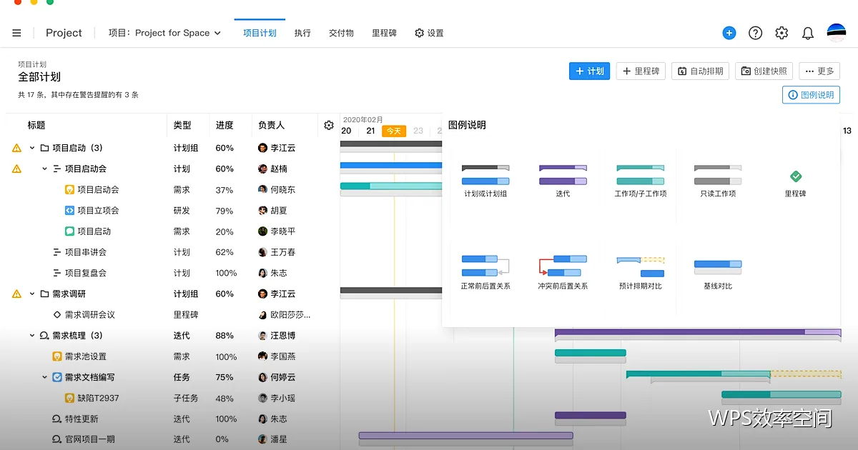
Task: Click the teal 需求池设置 gantt bar
Action: tap(591, 352)
